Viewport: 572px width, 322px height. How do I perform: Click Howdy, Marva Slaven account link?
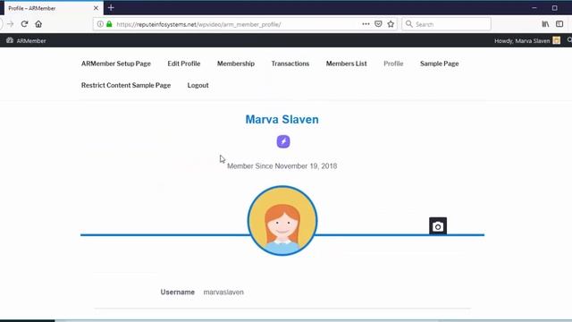[x=522, y=41]
